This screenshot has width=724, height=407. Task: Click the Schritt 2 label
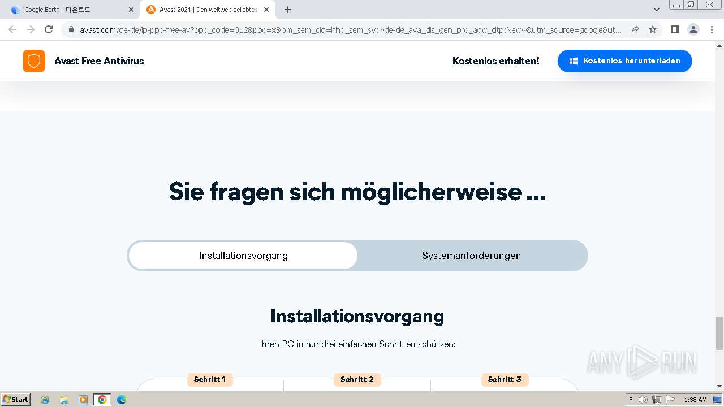[x=357, y=379]
